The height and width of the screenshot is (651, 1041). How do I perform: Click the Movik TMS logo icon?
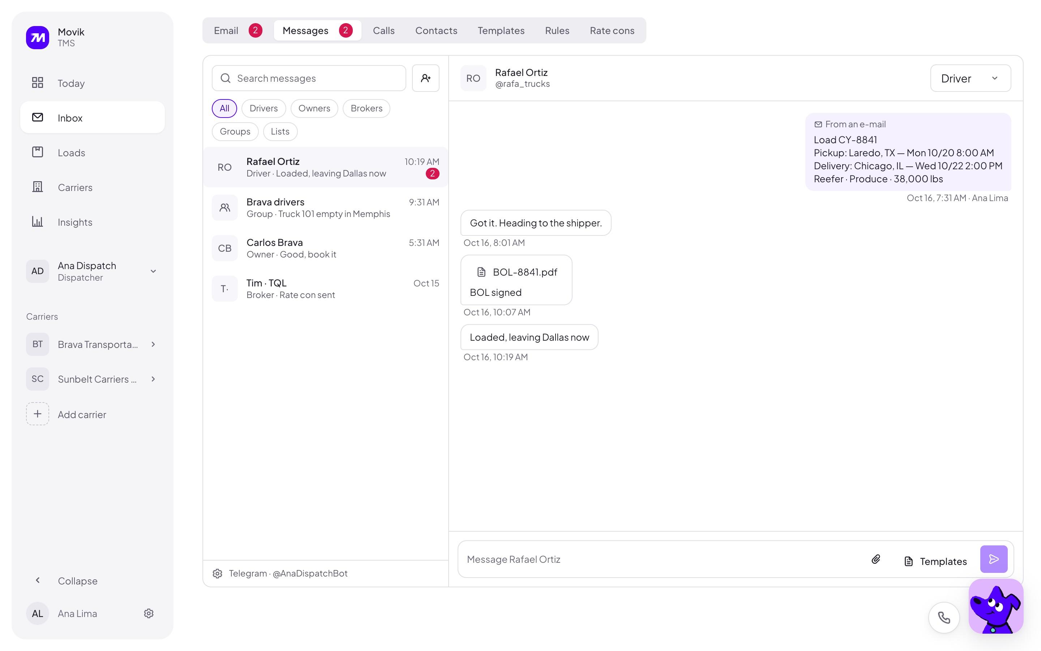[38, 38]
